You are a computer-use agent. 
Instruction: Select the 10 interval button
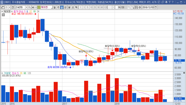(91, 7)
